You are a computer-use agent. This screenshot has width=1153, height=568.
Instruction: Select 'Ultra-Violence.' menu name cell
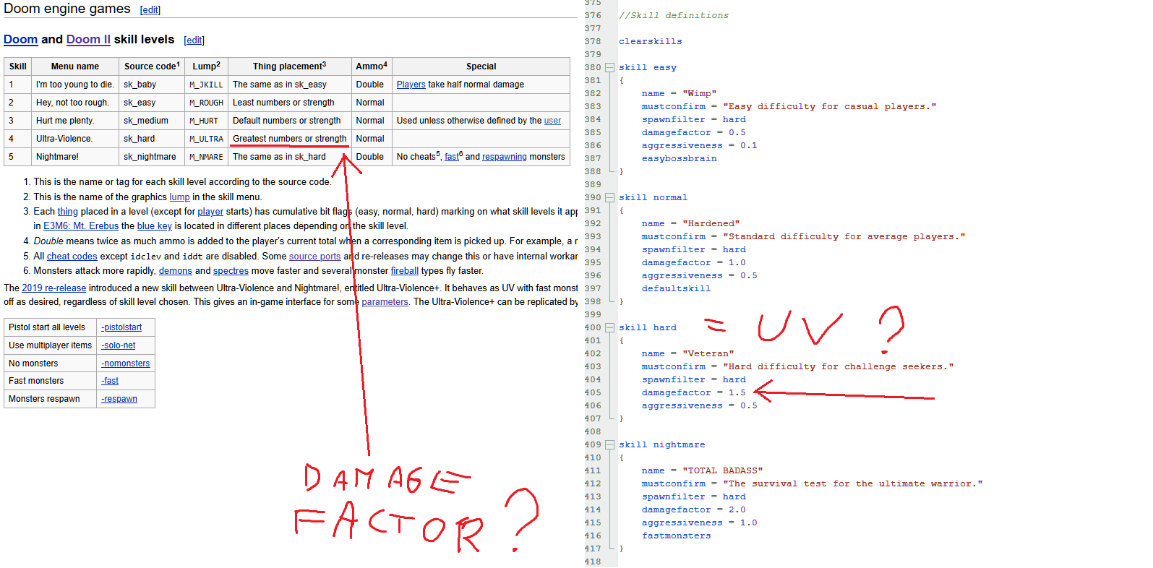pos(75,139)
